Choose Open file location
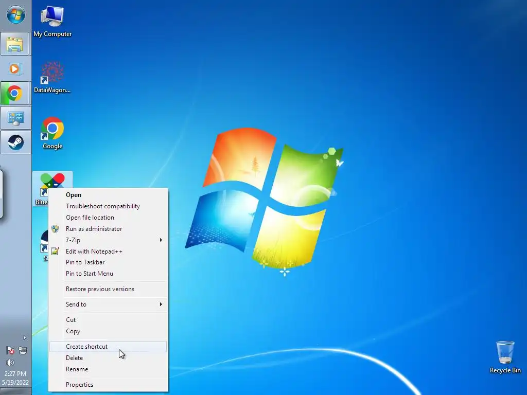This screenshot has height=395, width=527. point(108,218)
